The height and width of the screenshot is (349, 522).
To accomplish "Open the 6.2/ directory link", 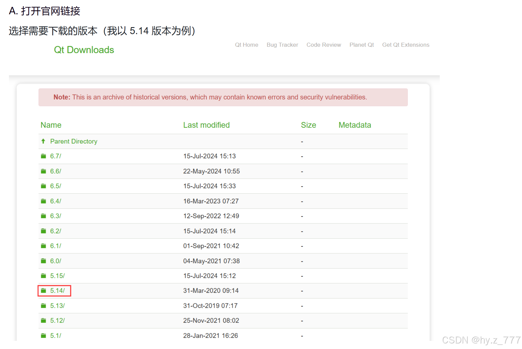I will click(56, 231).
